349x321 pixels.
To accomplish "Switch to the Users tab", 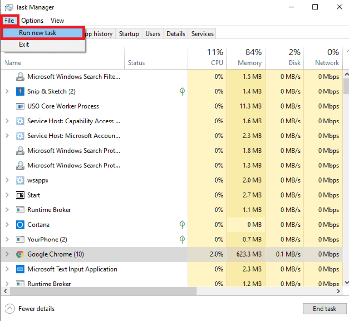I will tap(153, 34).
